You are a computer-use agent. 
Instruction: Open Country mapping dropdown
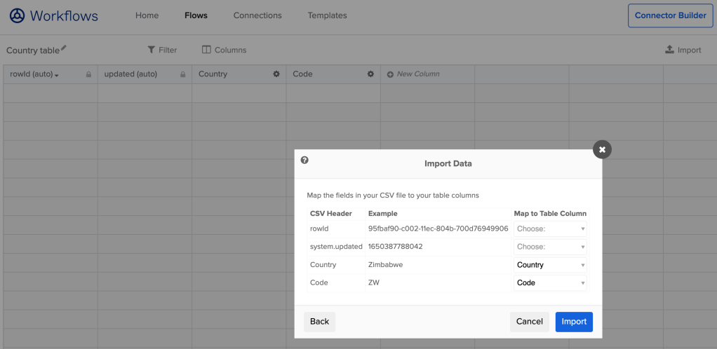(x=550, y=265)
